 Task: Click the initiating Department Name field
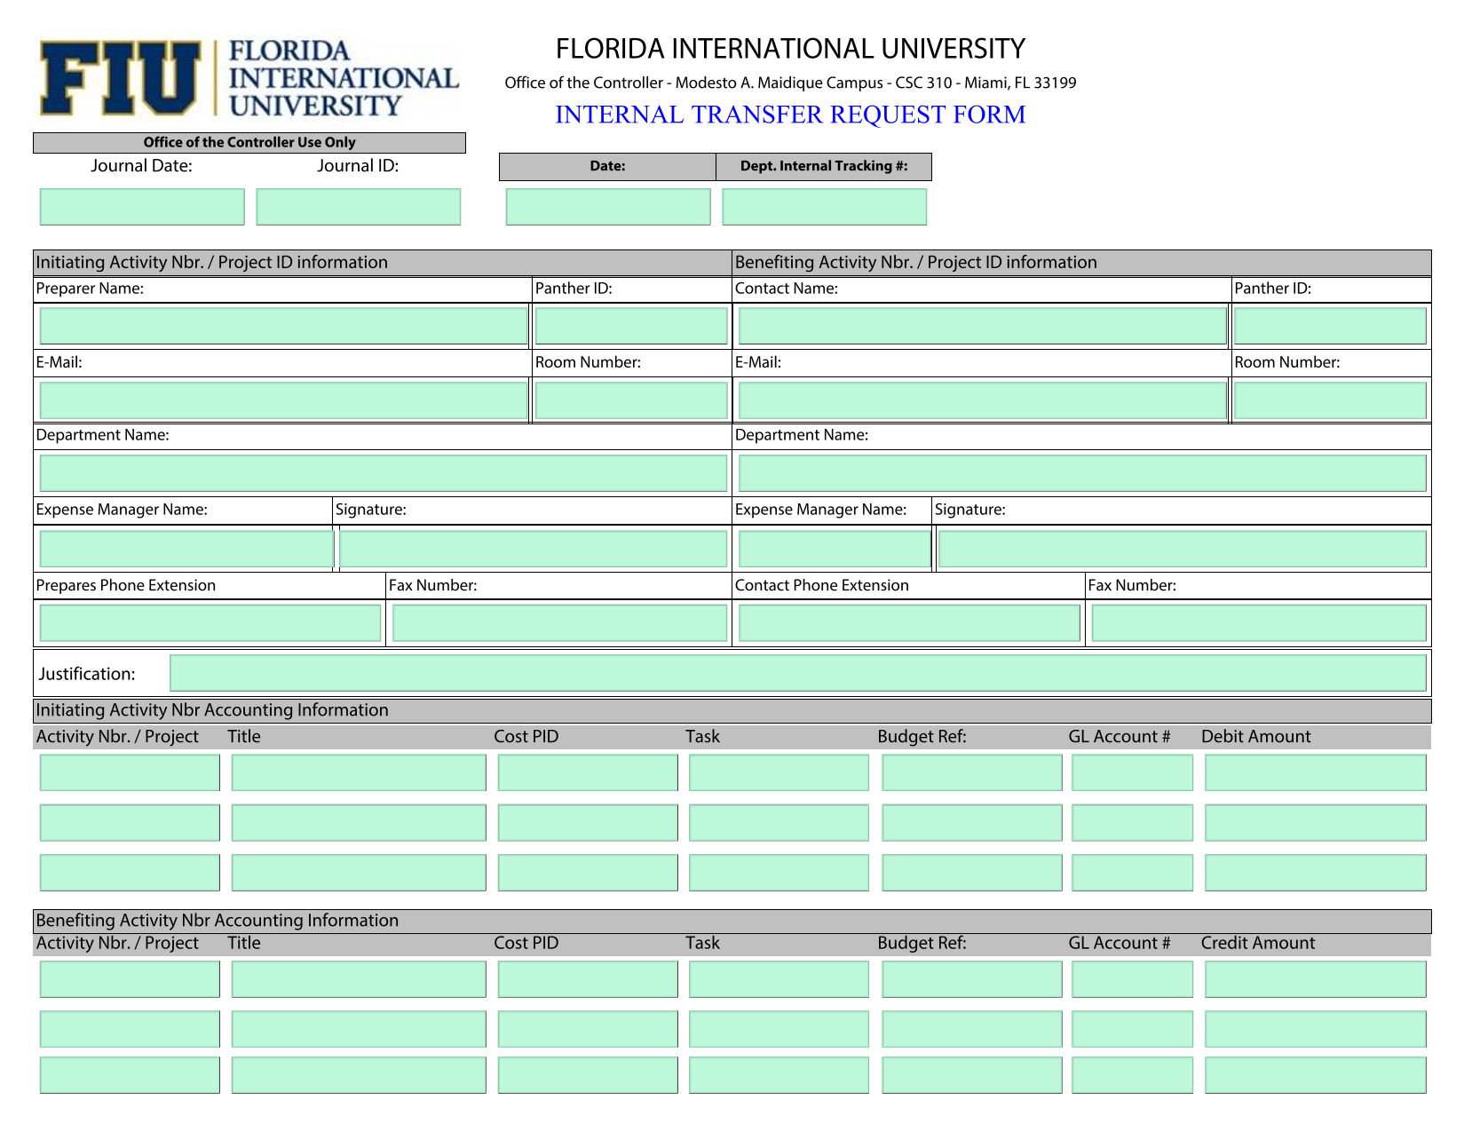pyautogui.click(x=384, y=473)
